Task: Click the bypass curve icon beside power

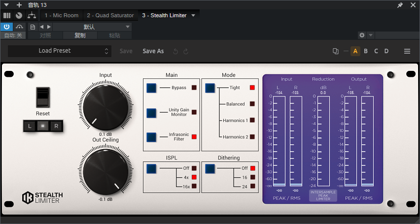Action: coord(19,27)
